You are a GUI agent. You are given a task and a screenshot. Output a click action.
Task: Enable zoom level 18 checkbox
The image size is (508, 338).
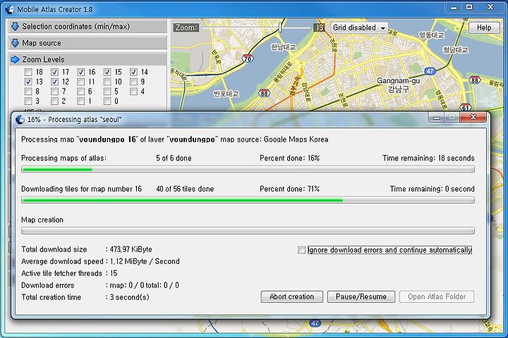tap(28, 72)
